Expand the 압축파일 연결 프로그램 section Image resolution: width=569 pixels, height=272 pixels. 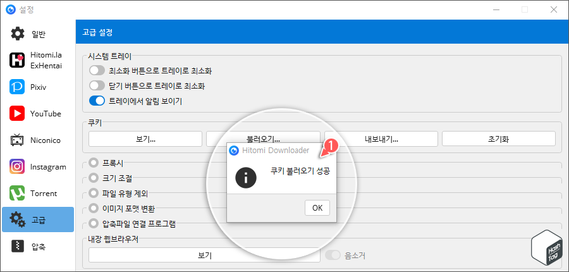[94, 223]
